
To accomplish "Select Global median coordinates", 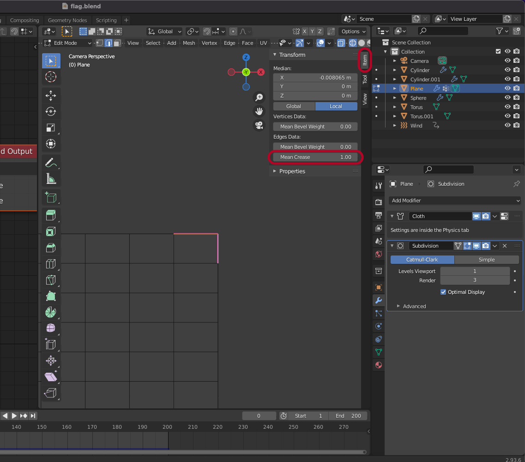I will pos(294,106).
